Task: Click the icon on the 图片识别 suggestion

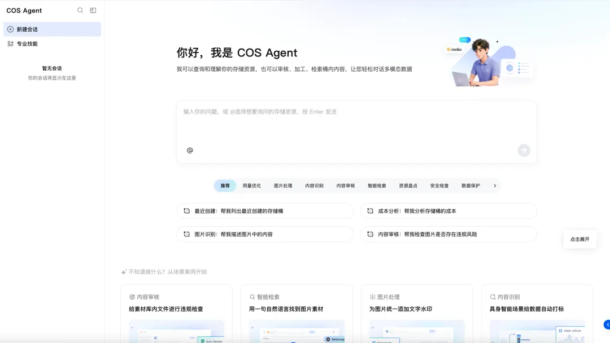Action: point(187,234)
